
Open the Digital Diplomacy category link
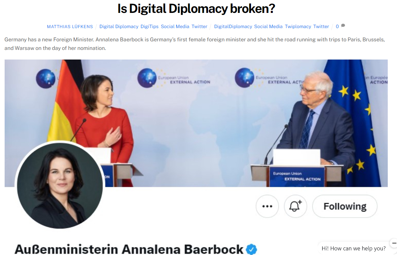(x=119, y=26)
